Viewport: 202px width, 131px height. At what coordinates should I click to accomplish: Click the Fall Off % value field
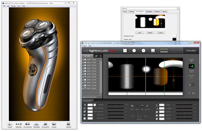[x=90, y=115]
